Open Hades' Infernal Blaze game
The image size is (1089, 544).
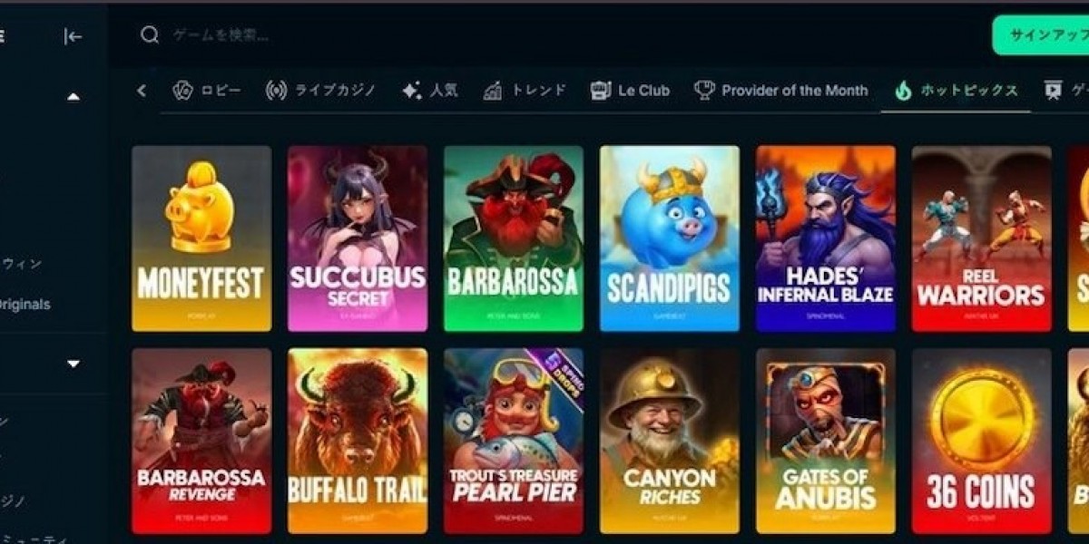click(x=825, y=238)
